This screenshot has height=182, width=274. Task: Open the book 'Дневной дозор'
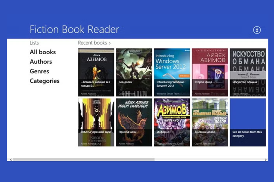pyautogui.click(x=210, y=122)
